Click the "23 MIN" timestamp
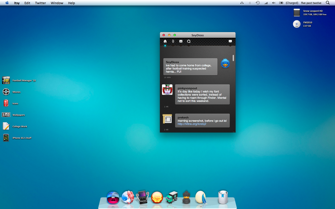Screen dimensions: 335x209 [x=167, y=78]
